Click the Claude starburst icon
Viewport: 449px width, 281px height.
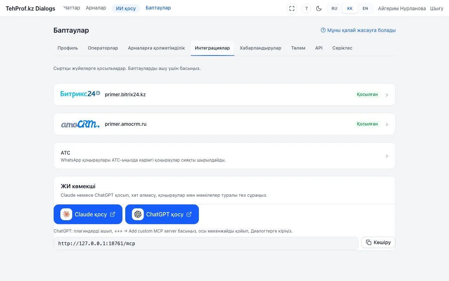coord(66,214)
